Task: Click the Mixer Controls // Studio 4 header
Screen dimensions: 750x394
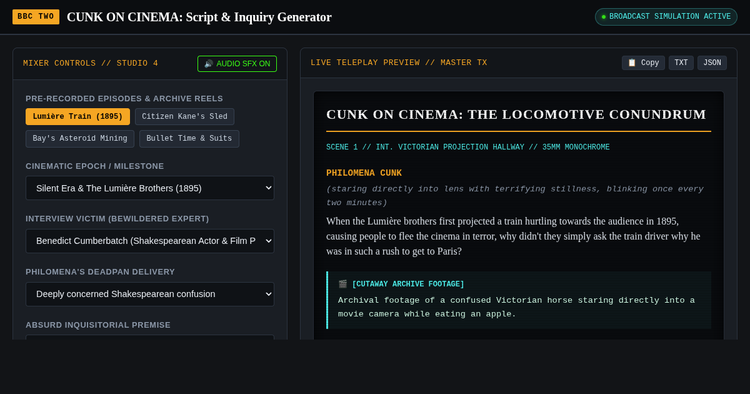Action: tap(91, 63)
